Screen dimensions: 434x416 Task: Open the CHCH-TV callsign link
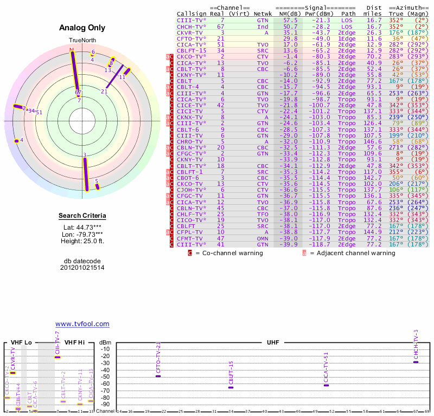coord(189,26)
